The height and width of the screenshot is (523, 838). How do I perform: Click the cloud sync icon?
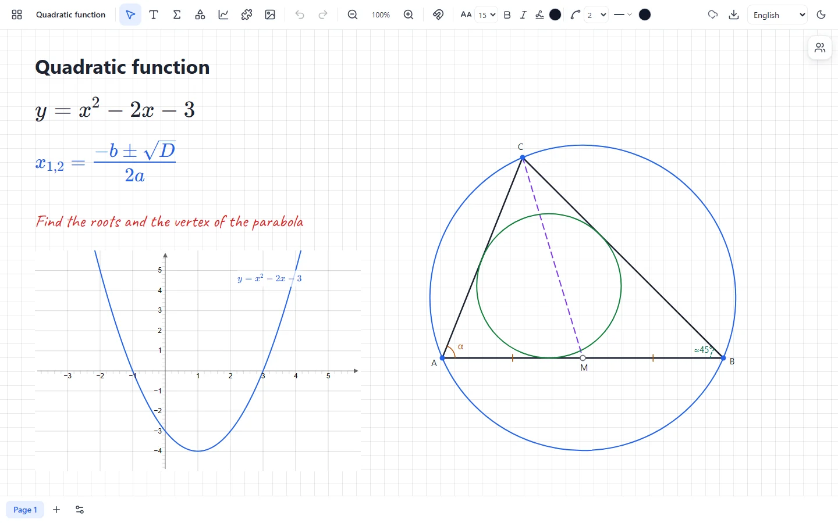click(x=713, y=15)
